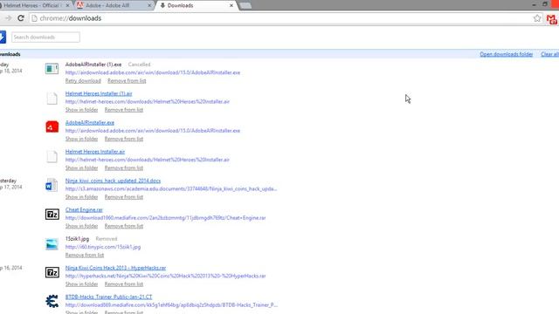Click the AdobeAIRInstaller (1).exe file icon
The image size is (559, 314).
(52, 69)
